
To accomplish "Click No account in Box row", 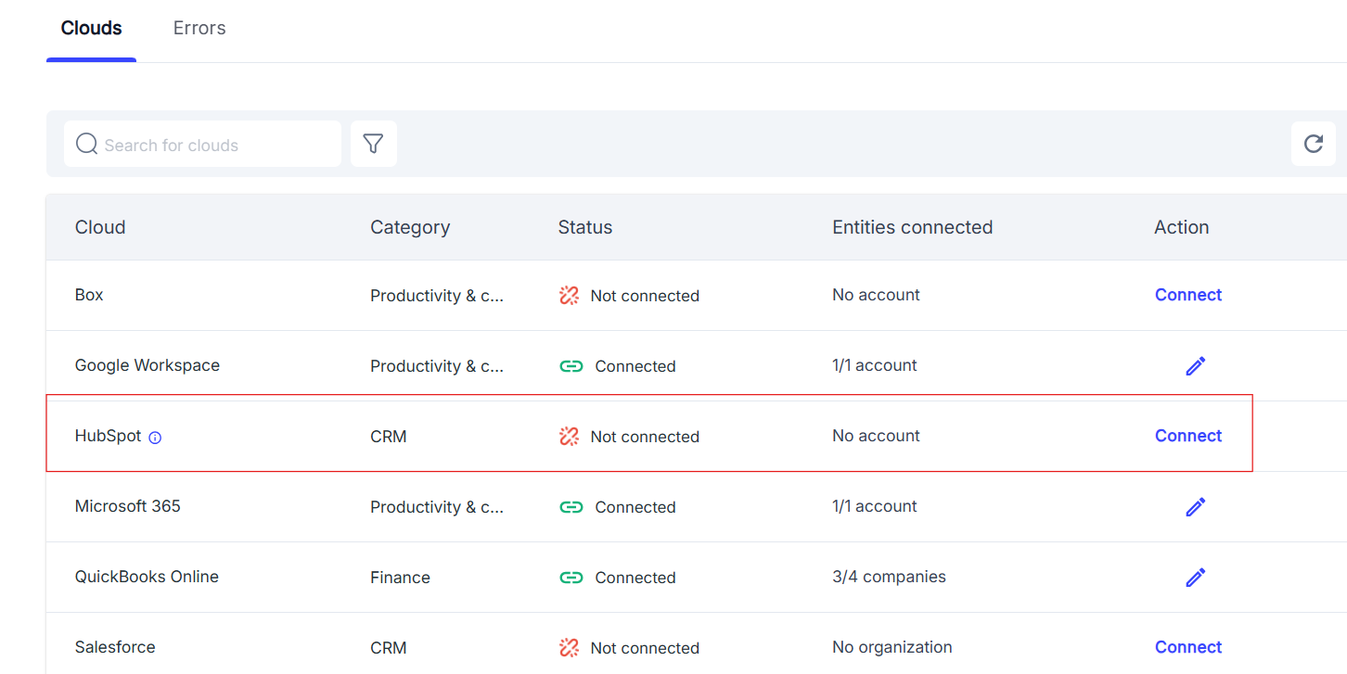I will click(877, 295).
